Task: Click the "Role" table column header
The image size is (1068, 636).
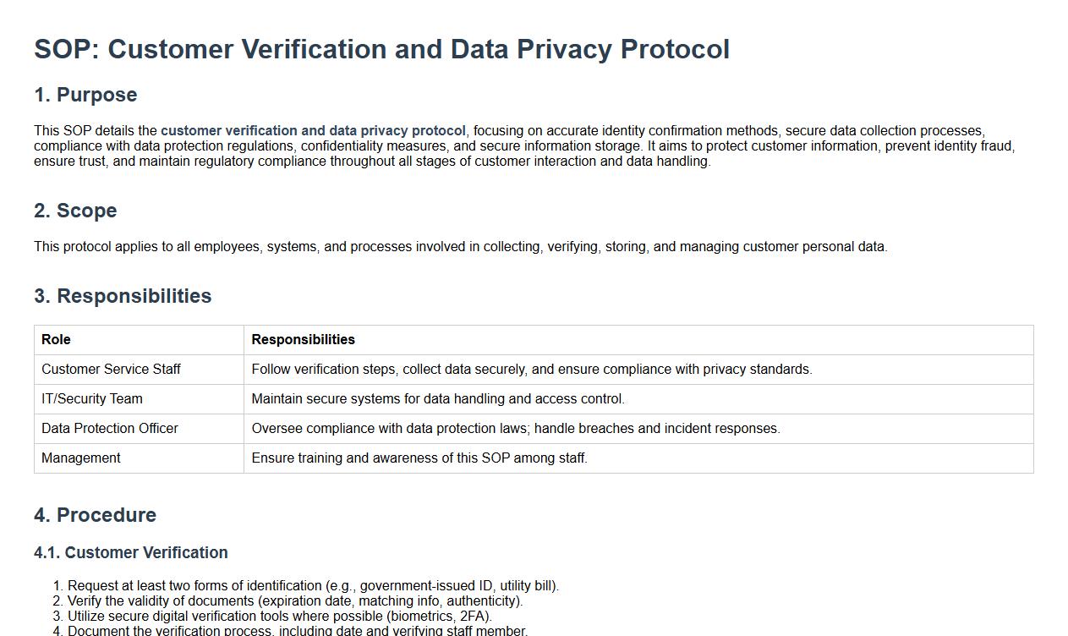Action: tap(56, 340)
